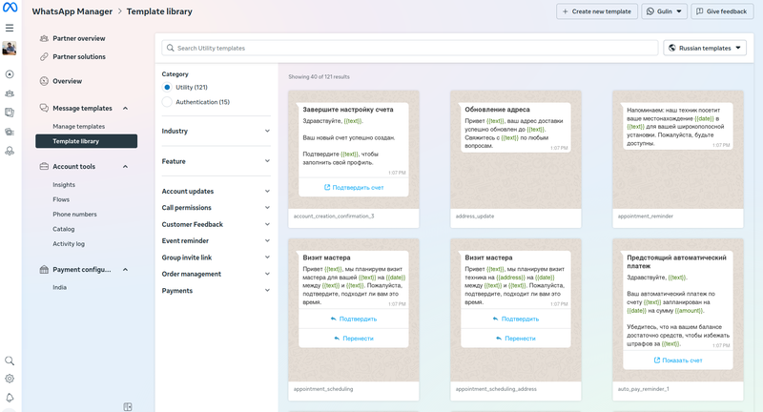Expand the Account updates filter
Screen dimensions: 763x412
217,191
